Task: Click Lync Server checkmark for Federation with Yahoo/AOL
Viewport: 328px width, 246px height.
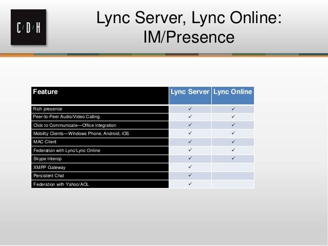Action: click(x=190, y=184)
